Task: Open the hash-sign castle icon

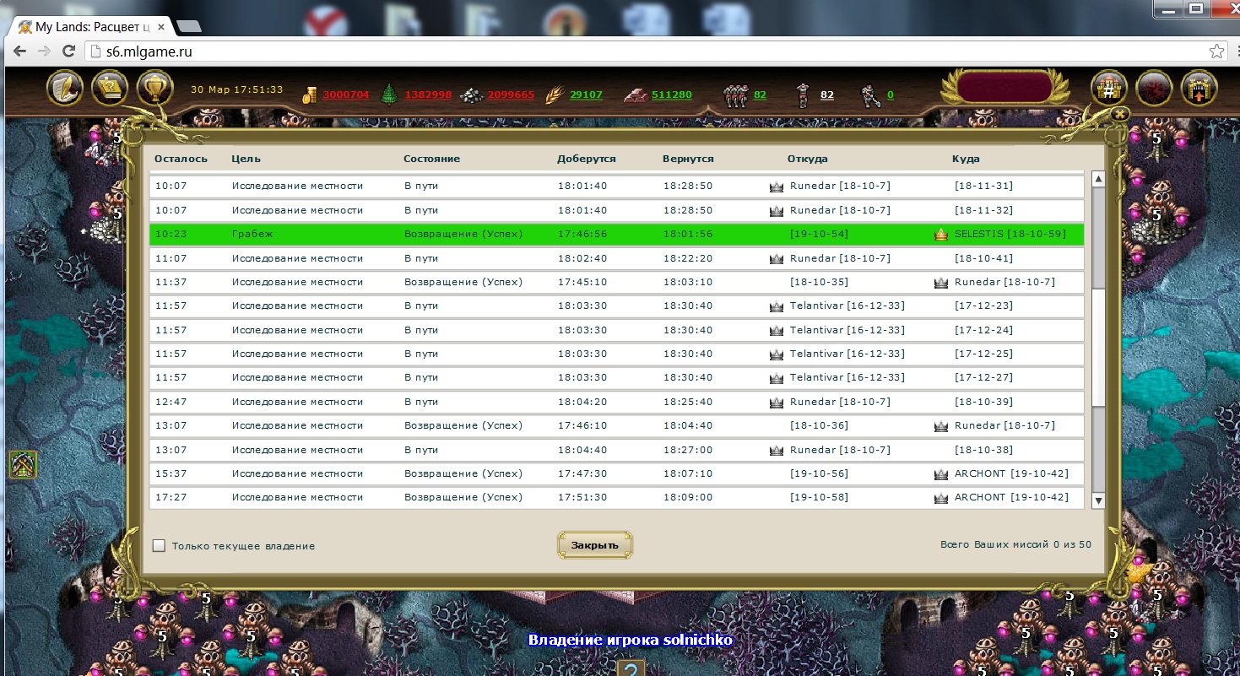Action: pos(1108,88)
